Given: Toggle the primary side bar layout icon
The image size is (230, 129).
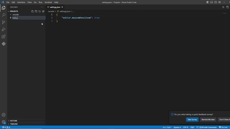Looking at the screenshot, I should click(x=208, y=2).
